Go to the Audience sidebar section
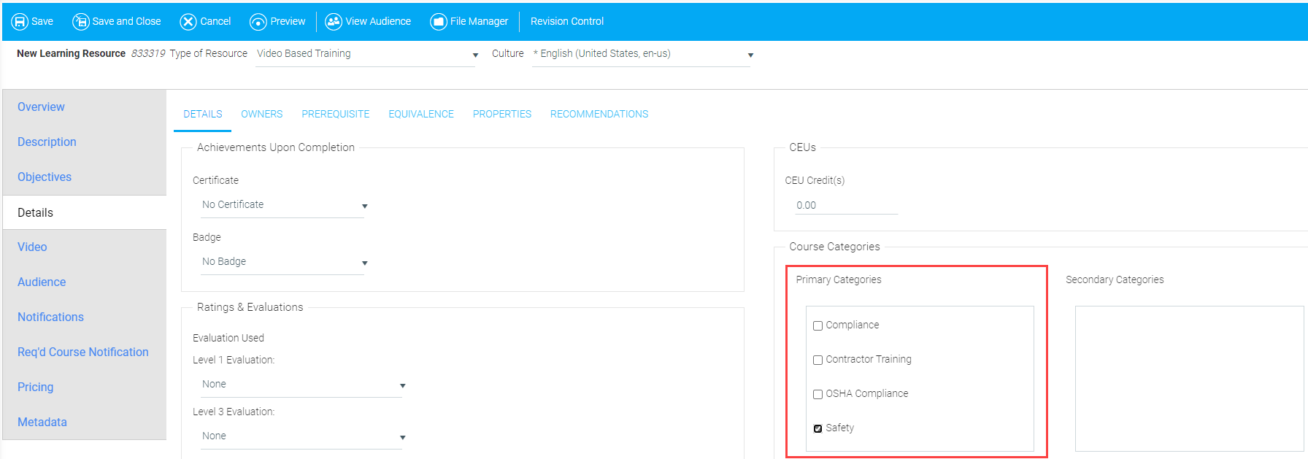 click(x=42, y=282)
